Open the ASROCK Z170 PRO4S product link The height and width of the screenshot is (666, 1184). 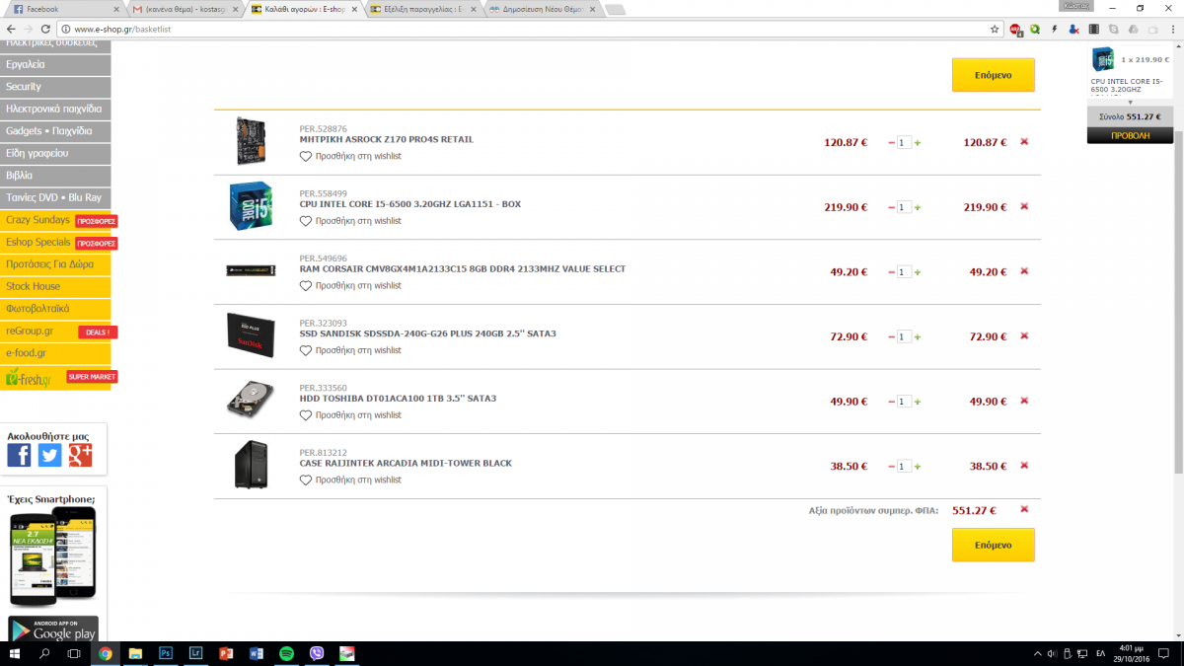tap(387, 139)
